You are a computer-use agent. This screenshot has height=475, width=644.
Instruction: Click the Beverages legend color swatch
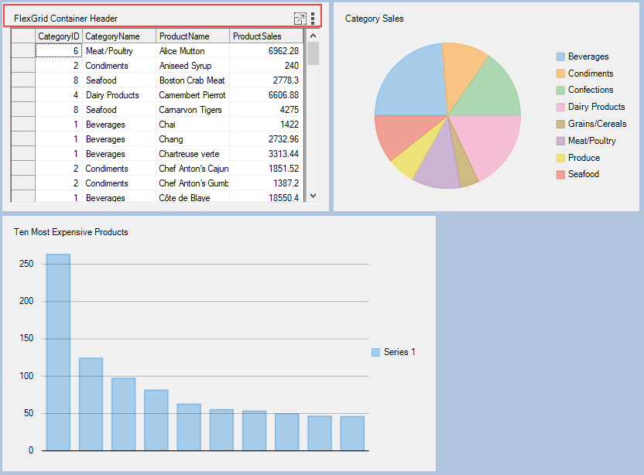click(560, 56)
